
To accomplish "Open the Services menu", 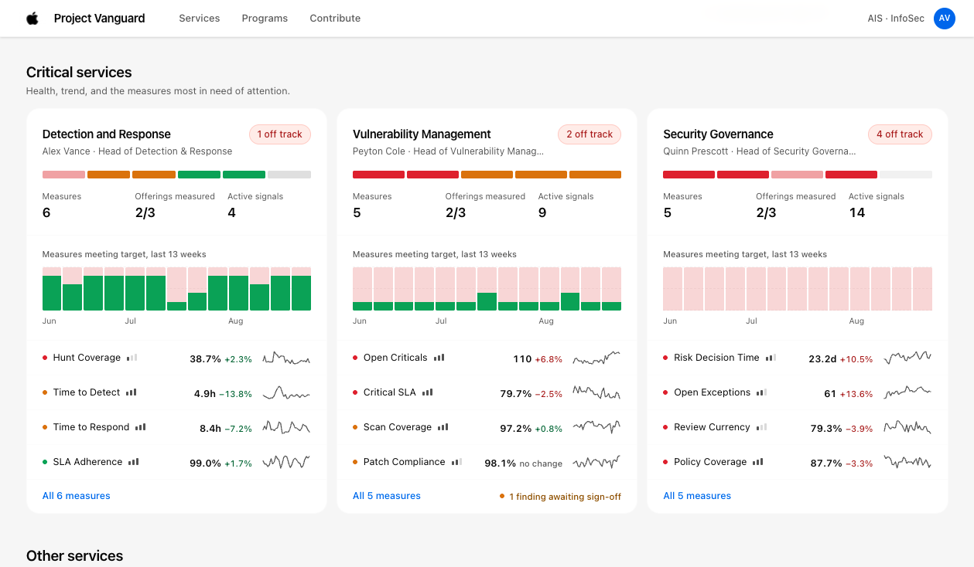I will (200, 19).
